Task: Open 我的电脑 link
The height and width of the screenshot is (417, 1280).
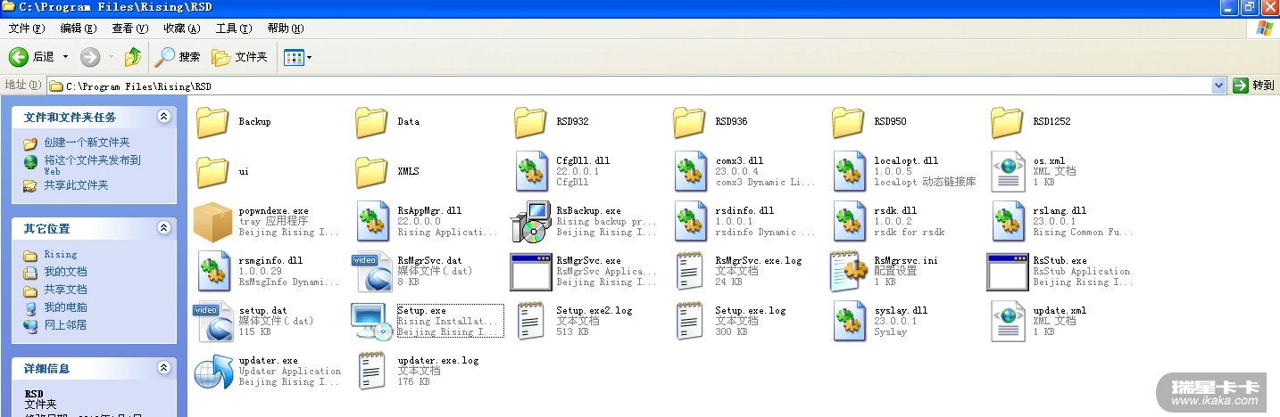Action: [x=65, y=307]
